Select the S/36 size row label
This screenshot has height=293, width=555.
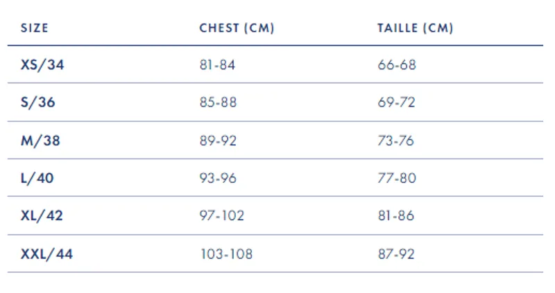pyautogui.click(x=38, y=103)
